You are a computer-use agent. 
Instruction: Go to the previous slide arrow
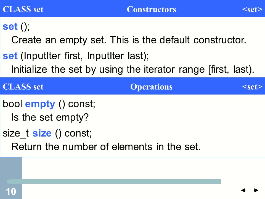tap(243, 190)
